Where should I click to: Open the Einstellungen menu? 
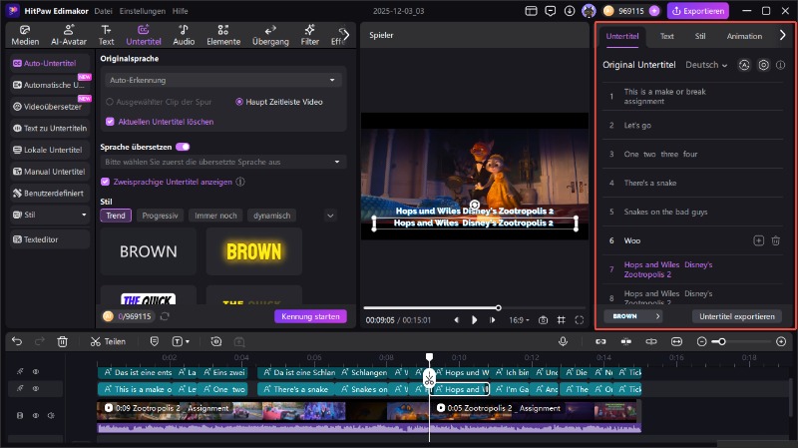tap(141, 11)
